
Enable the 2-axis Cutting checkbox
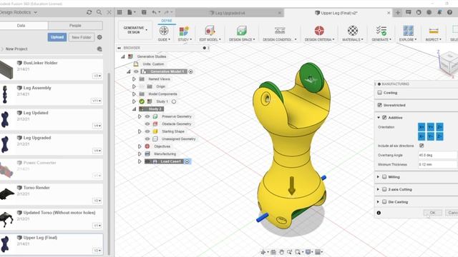tap(384, 189)
